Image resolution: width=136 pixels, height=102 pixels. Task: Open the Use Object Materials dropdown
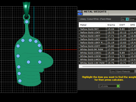tap(123, 71)
